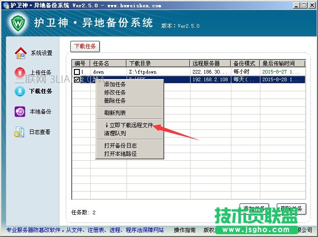Viewport: 318px width, 237px height.
Task: Click 立即下载远程文件 menu entry
Action: [129, 125]
